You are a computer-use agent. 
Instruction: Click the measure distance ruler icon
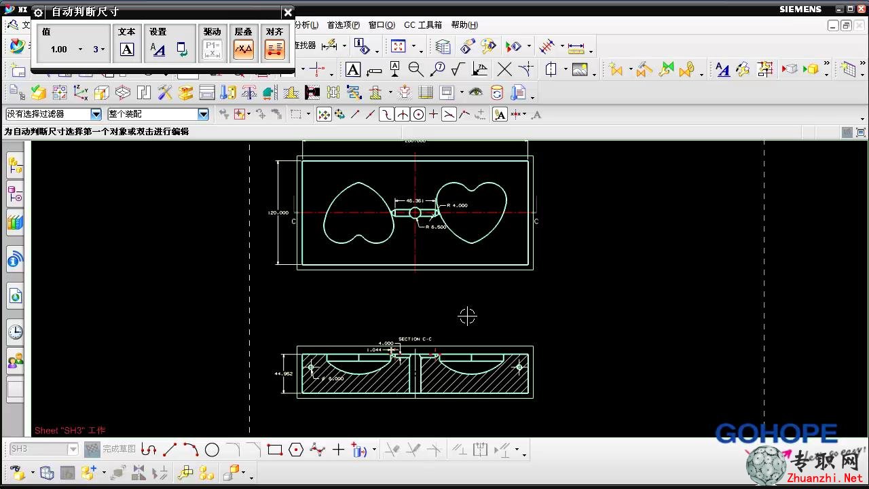[576, 48]
